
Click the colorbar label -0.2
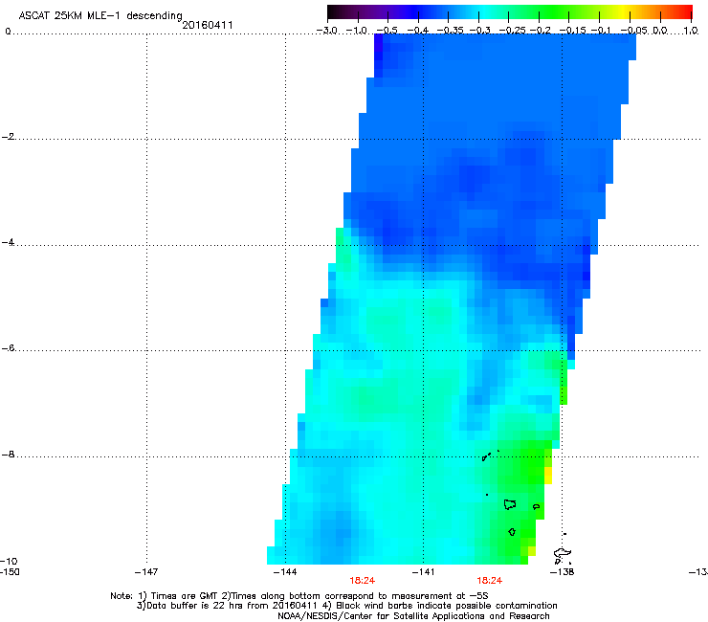tap(541, 31)
